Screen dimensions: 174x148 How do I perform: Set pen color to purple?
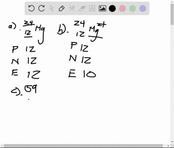coord(143,8)
